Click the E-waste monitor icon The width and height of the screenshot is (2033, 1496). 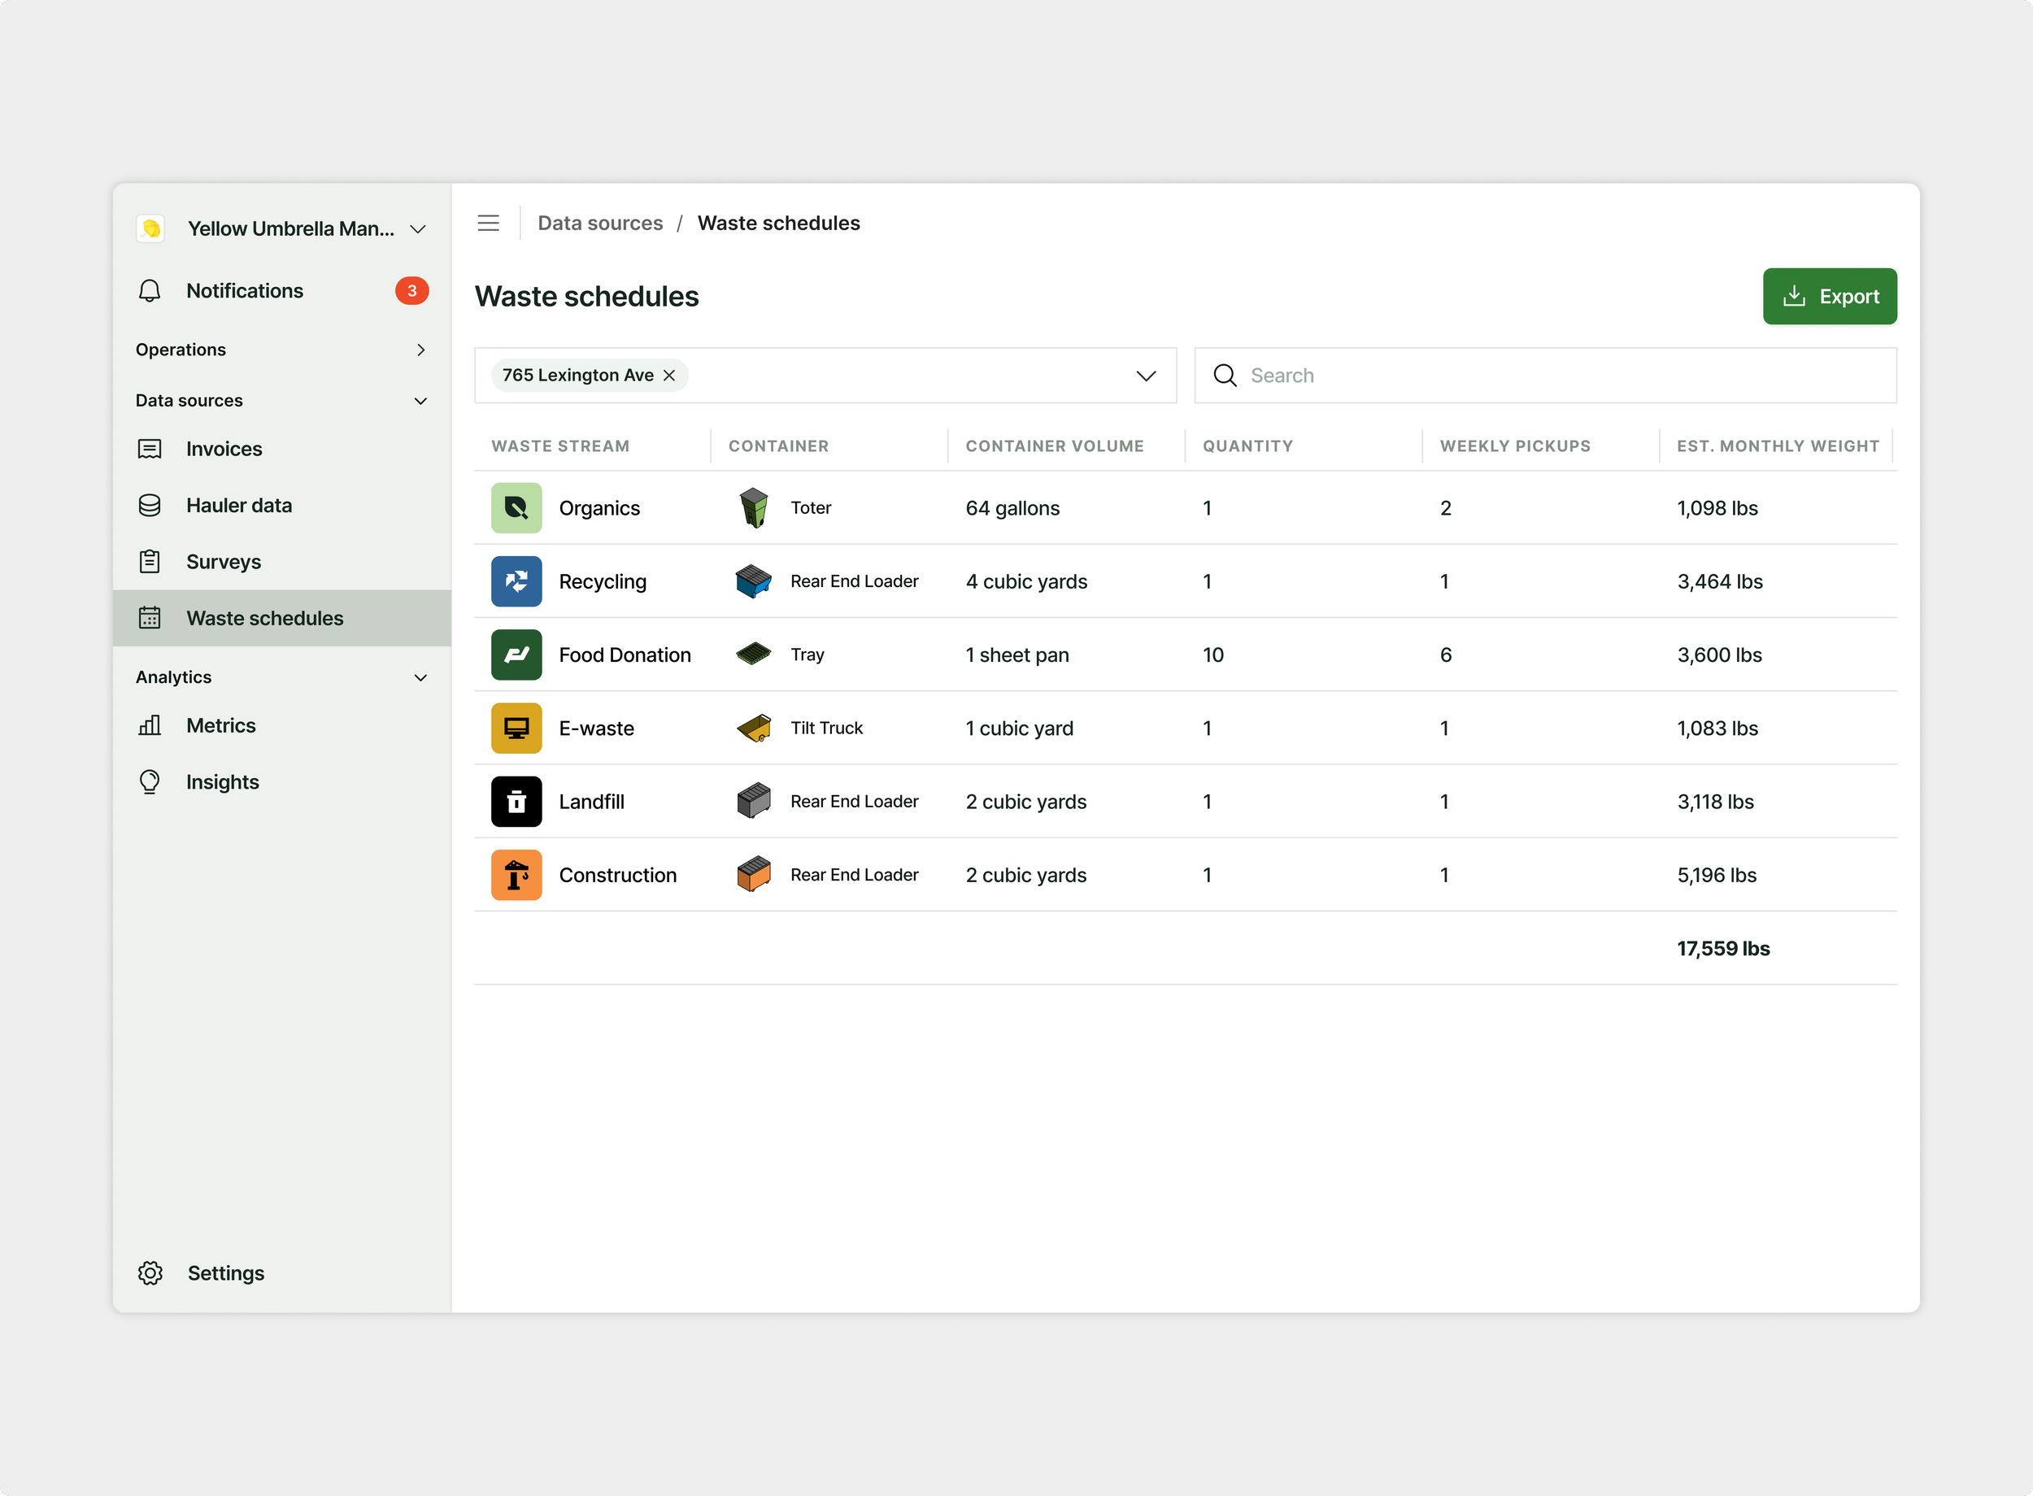[x=516, y=728]
